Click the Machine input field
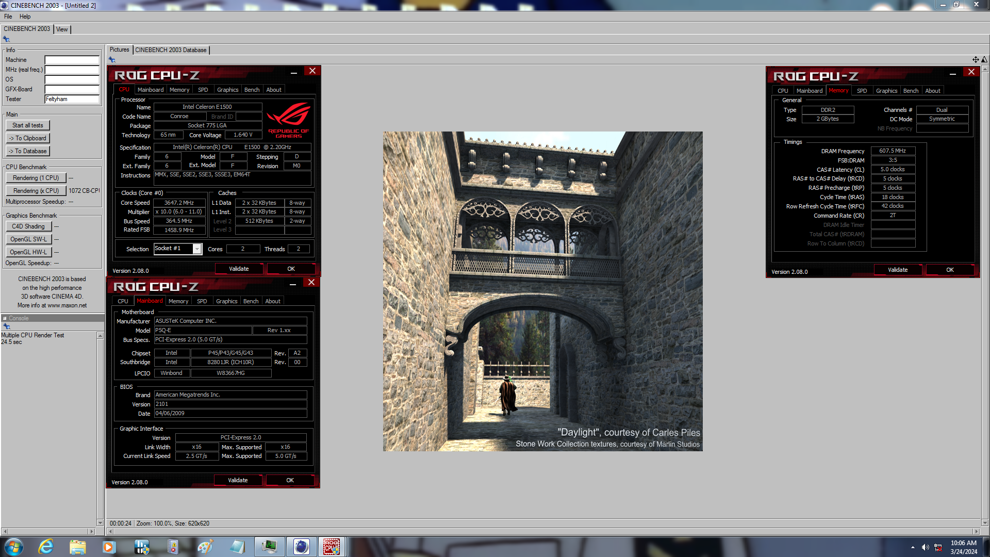 72,60
